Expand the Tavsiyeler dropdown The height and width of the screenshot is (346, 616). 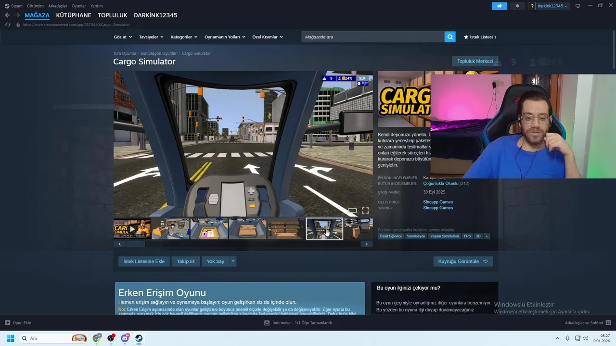click(x=151, y=37)
